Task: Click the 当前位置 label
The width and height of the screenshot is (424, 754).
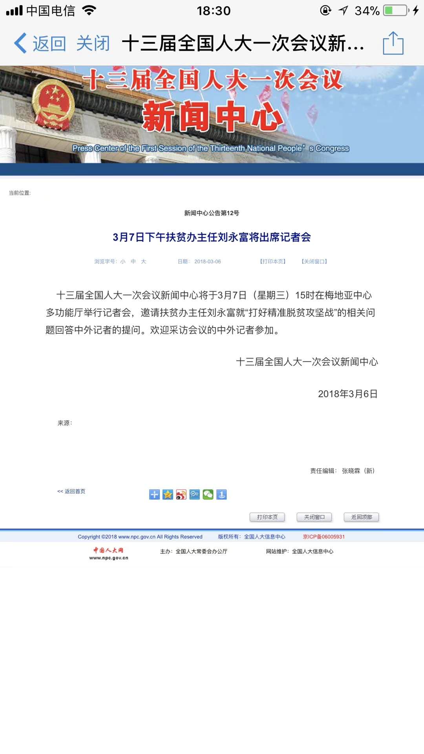Action: [x=20, y=193]
